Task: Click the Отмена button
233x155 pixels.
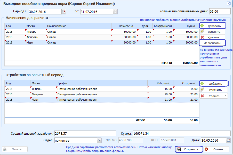Action: point(216,149)
